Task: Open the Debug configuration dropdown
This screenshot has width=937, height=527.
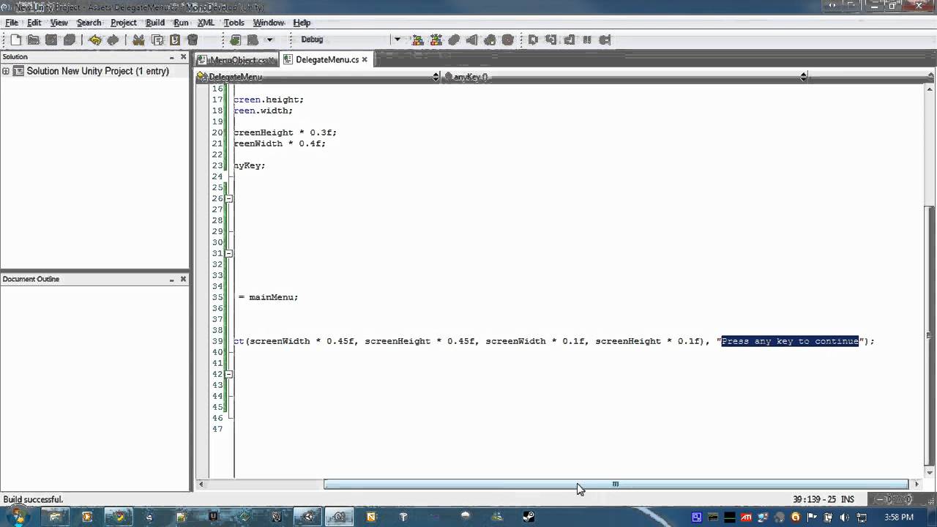Action: coord(350,40)
